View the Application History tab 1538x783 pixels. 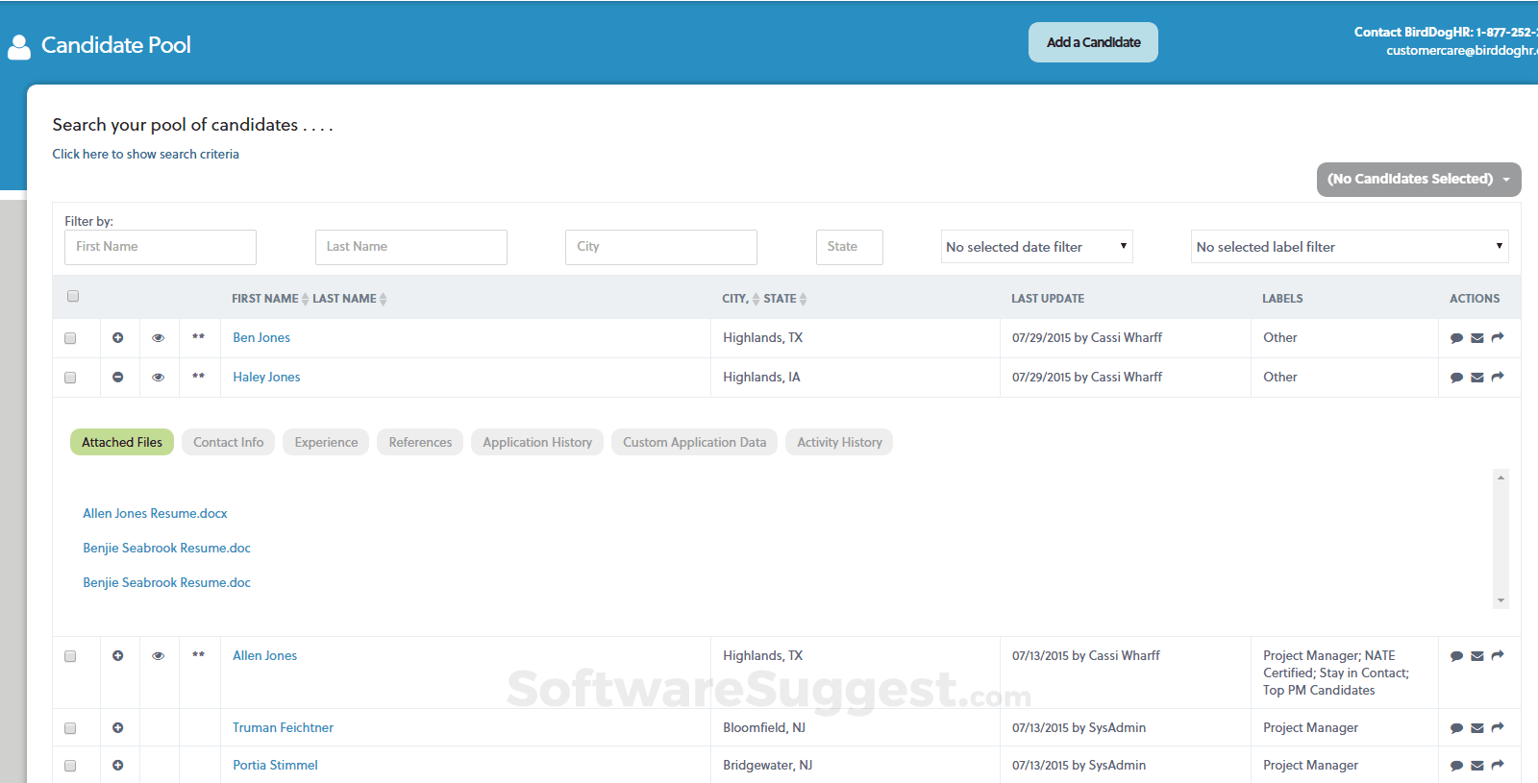click(537, 442)
